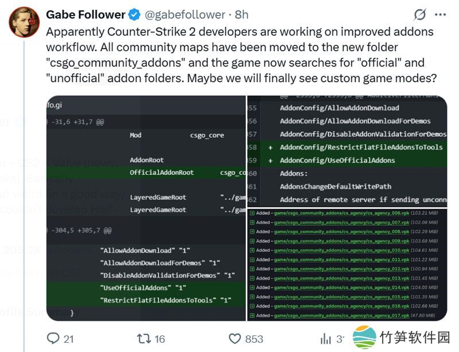Reply using the speech bubble icon
Viewport: 459px width, 352px height.
click(x=53, y=338)
